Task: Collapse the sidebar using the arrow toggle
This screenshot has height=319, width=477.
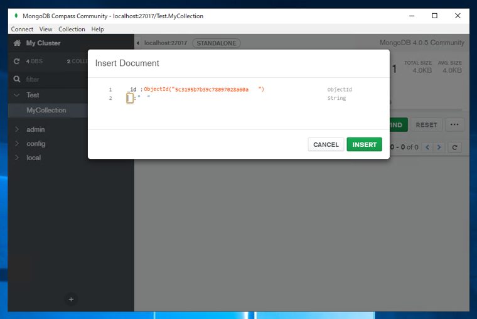Action: click(x=138, y=43)
